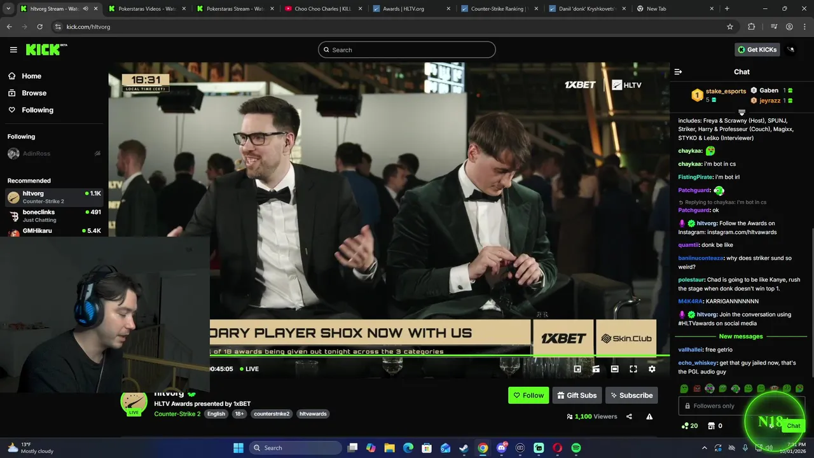Open the GMHikaru recommended channel
This screenshot has width=814, height=458.
[54, 231]
